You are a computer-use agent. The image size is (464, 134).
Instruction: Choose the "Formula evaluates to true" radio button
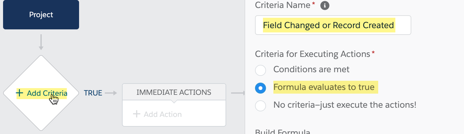pos(260,88)
